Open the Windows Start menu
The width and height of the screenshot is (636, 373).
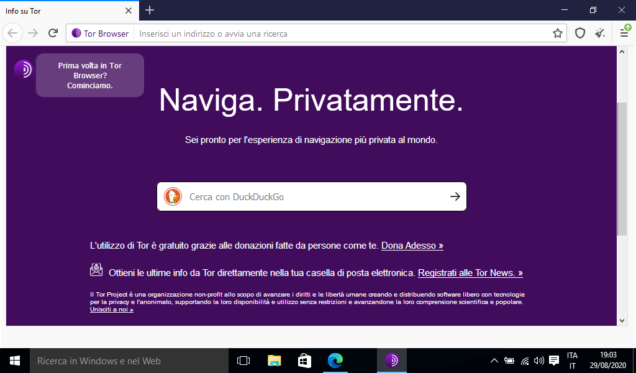click(x=15, y=361)
